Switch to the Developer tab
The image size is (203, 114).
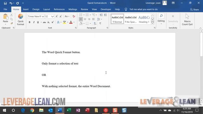coord(106,9)
